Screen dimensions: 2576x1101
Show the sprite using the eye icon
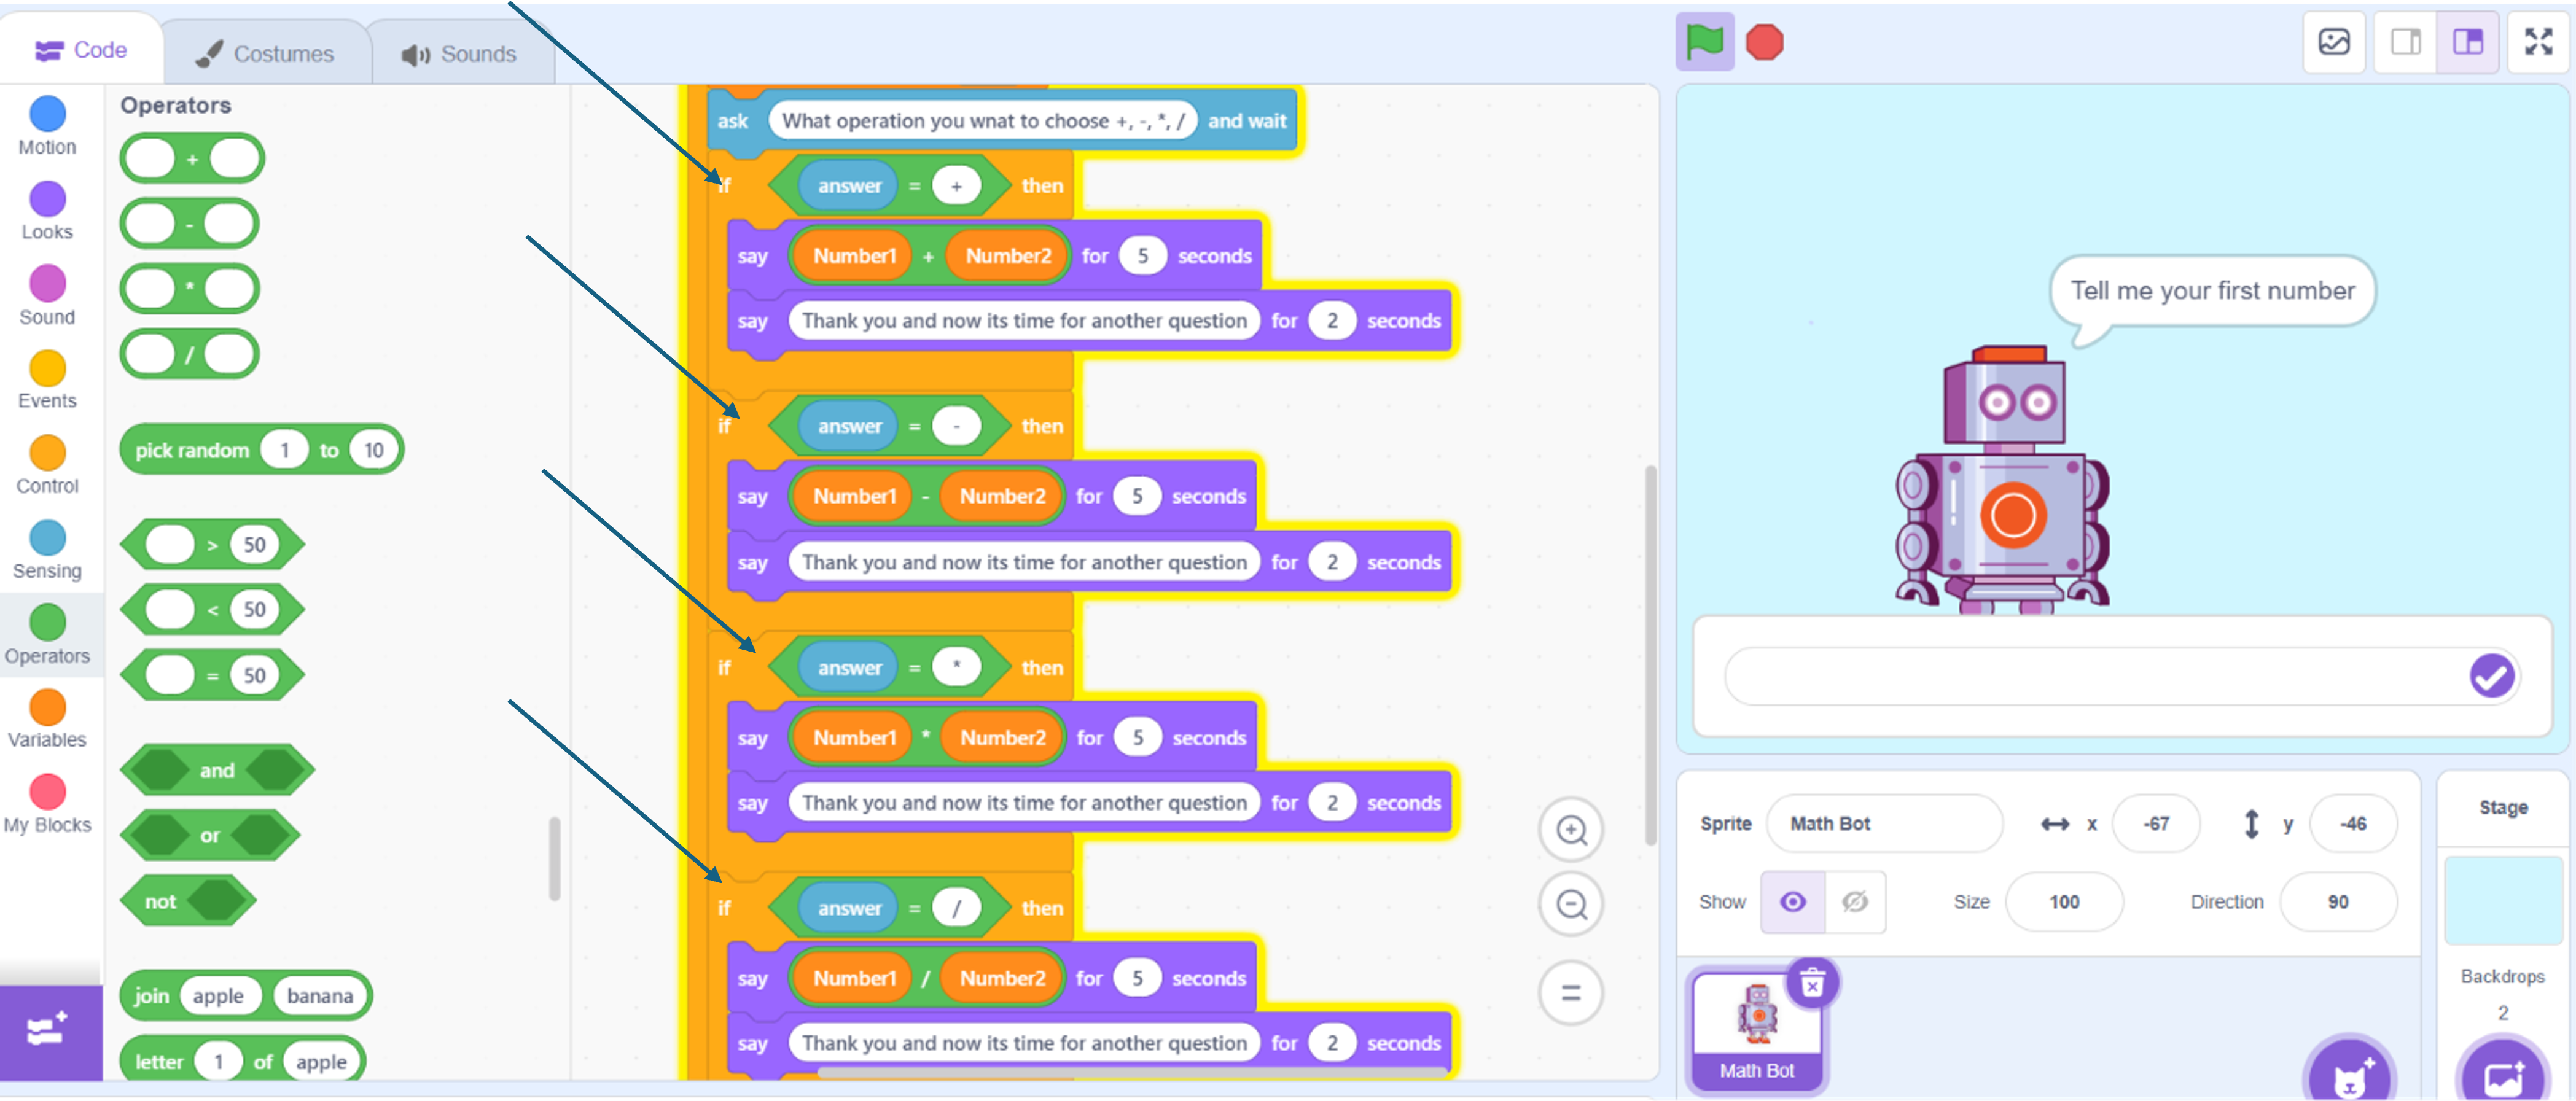(1793, 902)
